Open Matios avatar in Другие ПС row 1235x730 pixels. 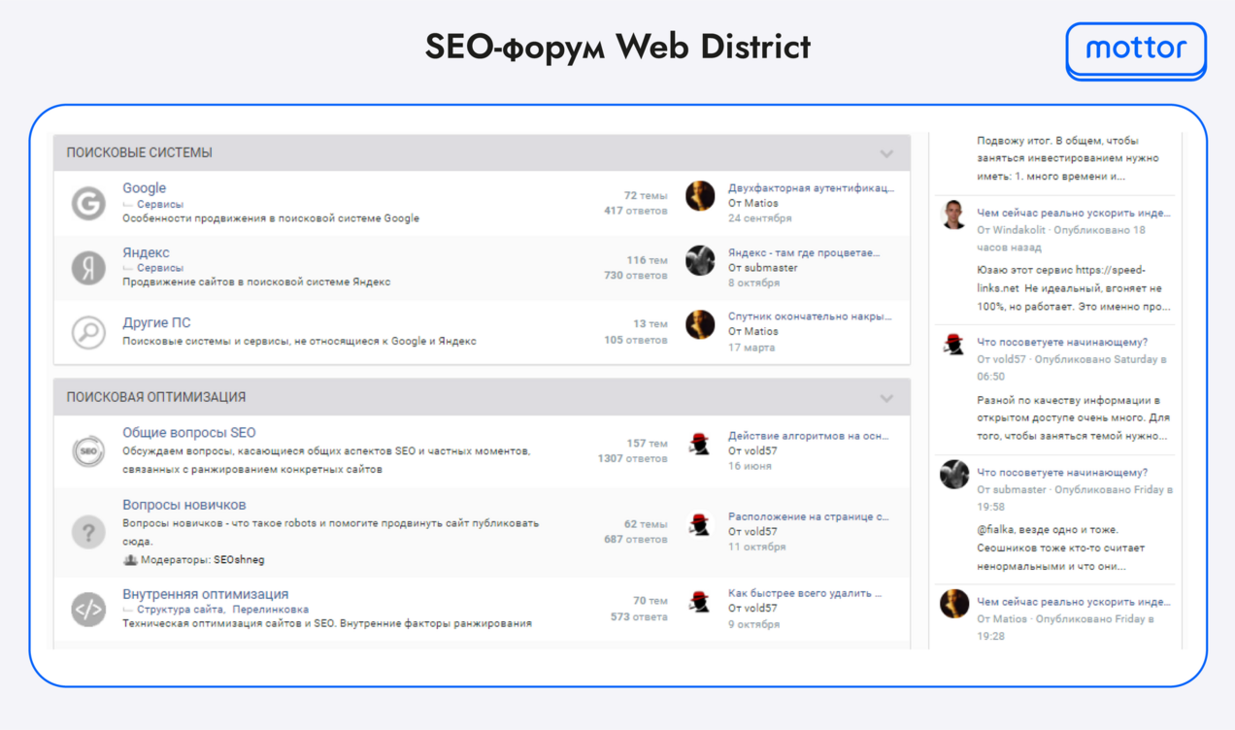(700, 324)
